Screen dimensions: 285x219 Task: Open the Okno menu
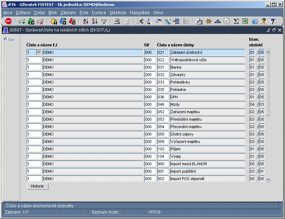pyautogui.click(x=158, y=13)
